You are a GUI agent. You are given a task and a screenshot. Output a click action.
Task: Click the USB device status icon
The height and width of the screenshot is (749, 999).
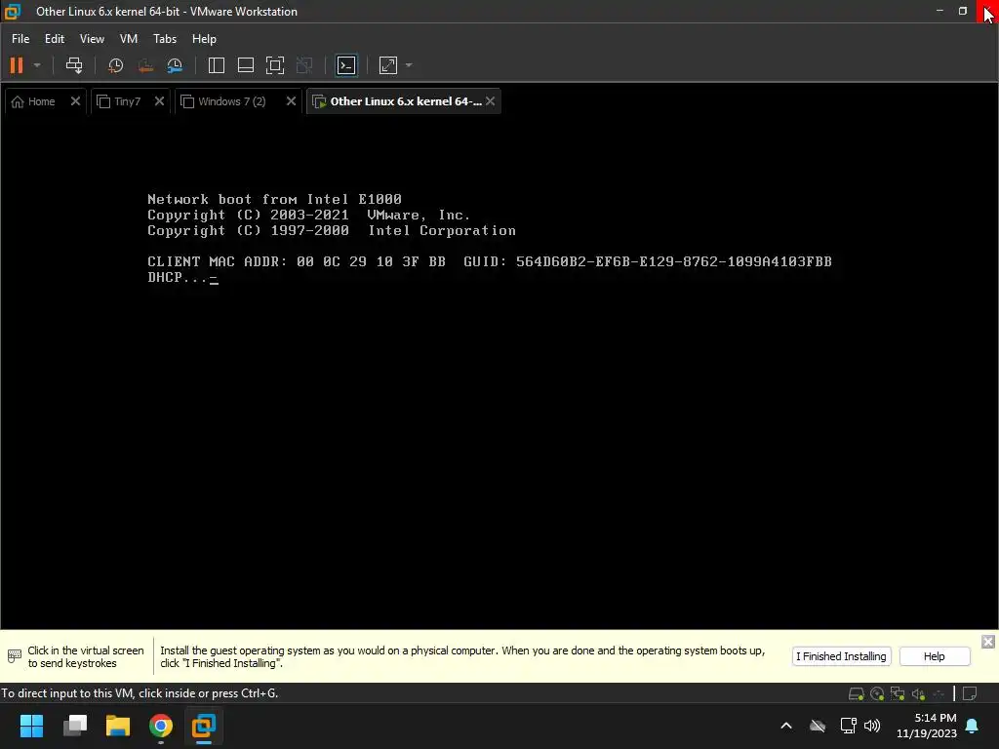[939, 693]
